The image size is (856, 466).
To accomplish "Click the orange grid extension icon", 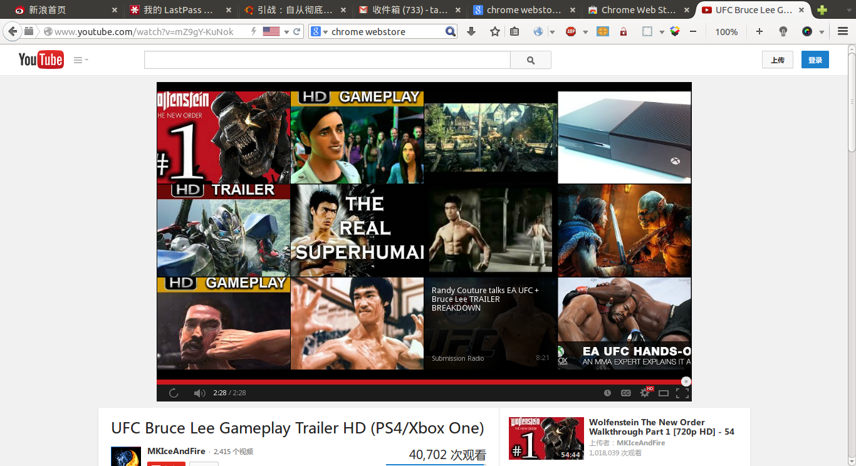I will [x=603, y=31].
